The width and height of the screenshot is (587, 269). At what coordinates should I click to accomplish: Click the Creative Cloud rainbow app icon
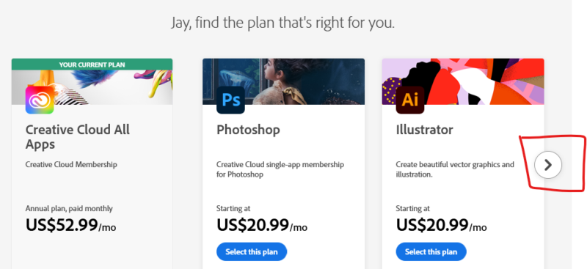[40, 100]
